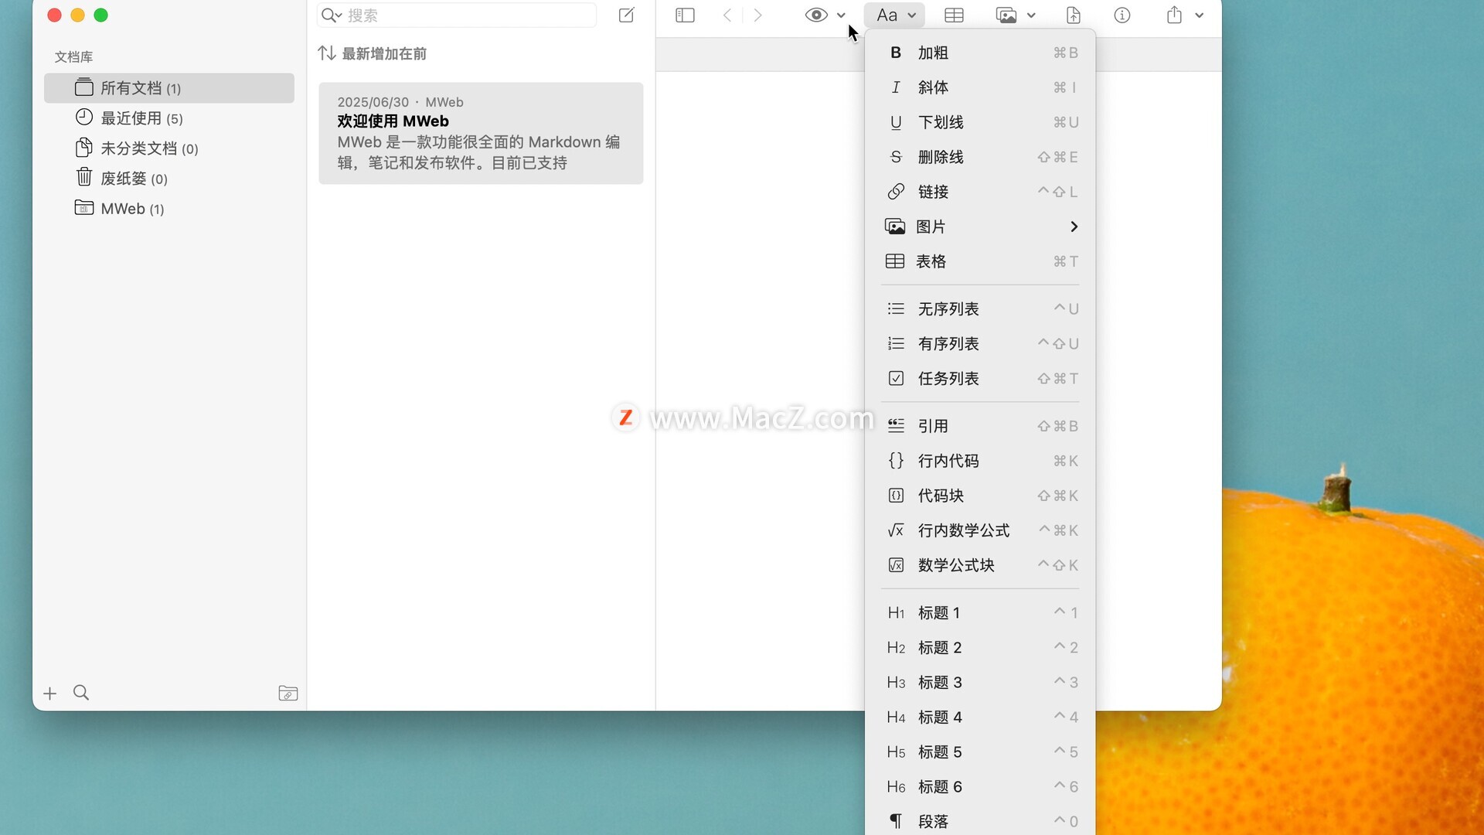Select 段落 paragraph style
1484x835 pixels.
pyautogui.click(x=980, y=821)
